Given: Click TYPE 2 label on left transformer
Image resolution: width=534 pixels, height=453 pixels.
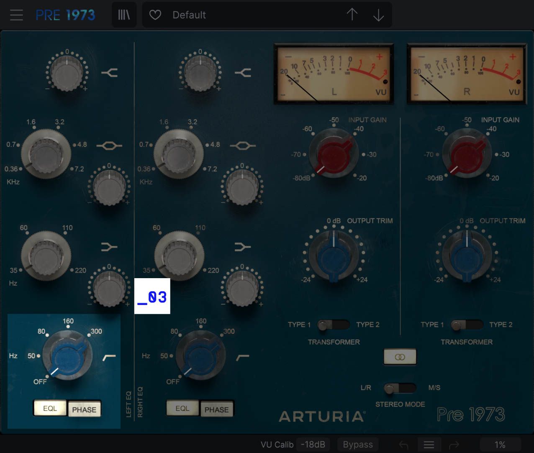Looking at the screenshot, I should coord(368,325).
